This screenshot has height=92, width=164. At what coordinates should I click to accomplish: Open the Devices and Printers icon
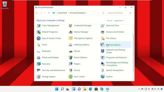click(102, 32)
